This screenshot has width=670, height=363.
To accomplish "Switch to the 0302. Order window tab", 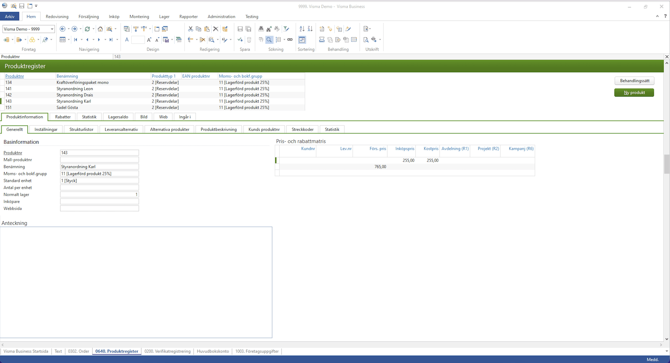I will pos(78,351).
